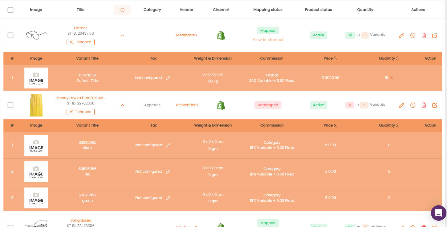Delete the Mccay Loyola product via trash icon
The height and width of the screenshot is (227, 447).
(x=424, y=105)
